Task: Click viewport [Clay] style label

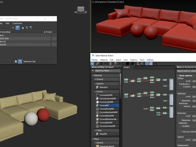Action: (121, 2)
